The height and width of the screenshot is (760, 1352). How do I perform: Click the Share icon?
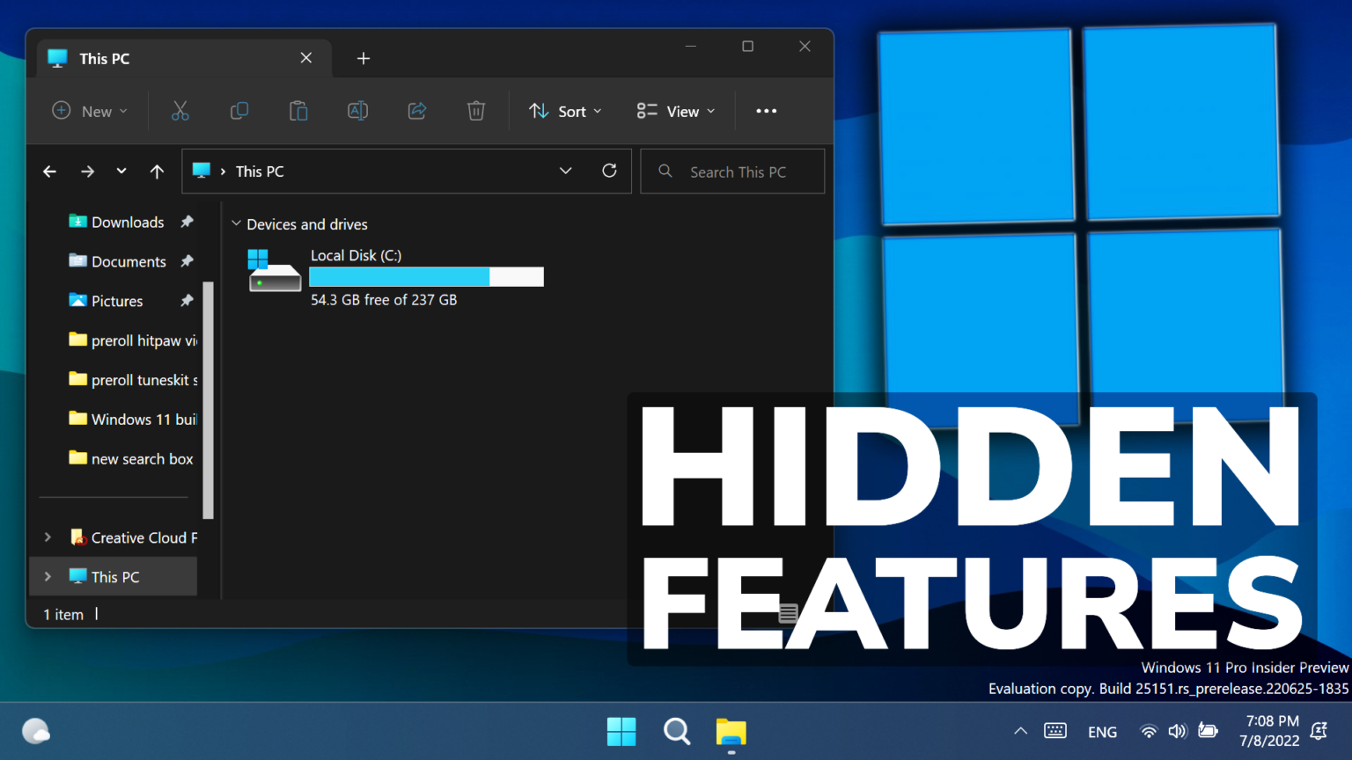(x=416, y=111)
